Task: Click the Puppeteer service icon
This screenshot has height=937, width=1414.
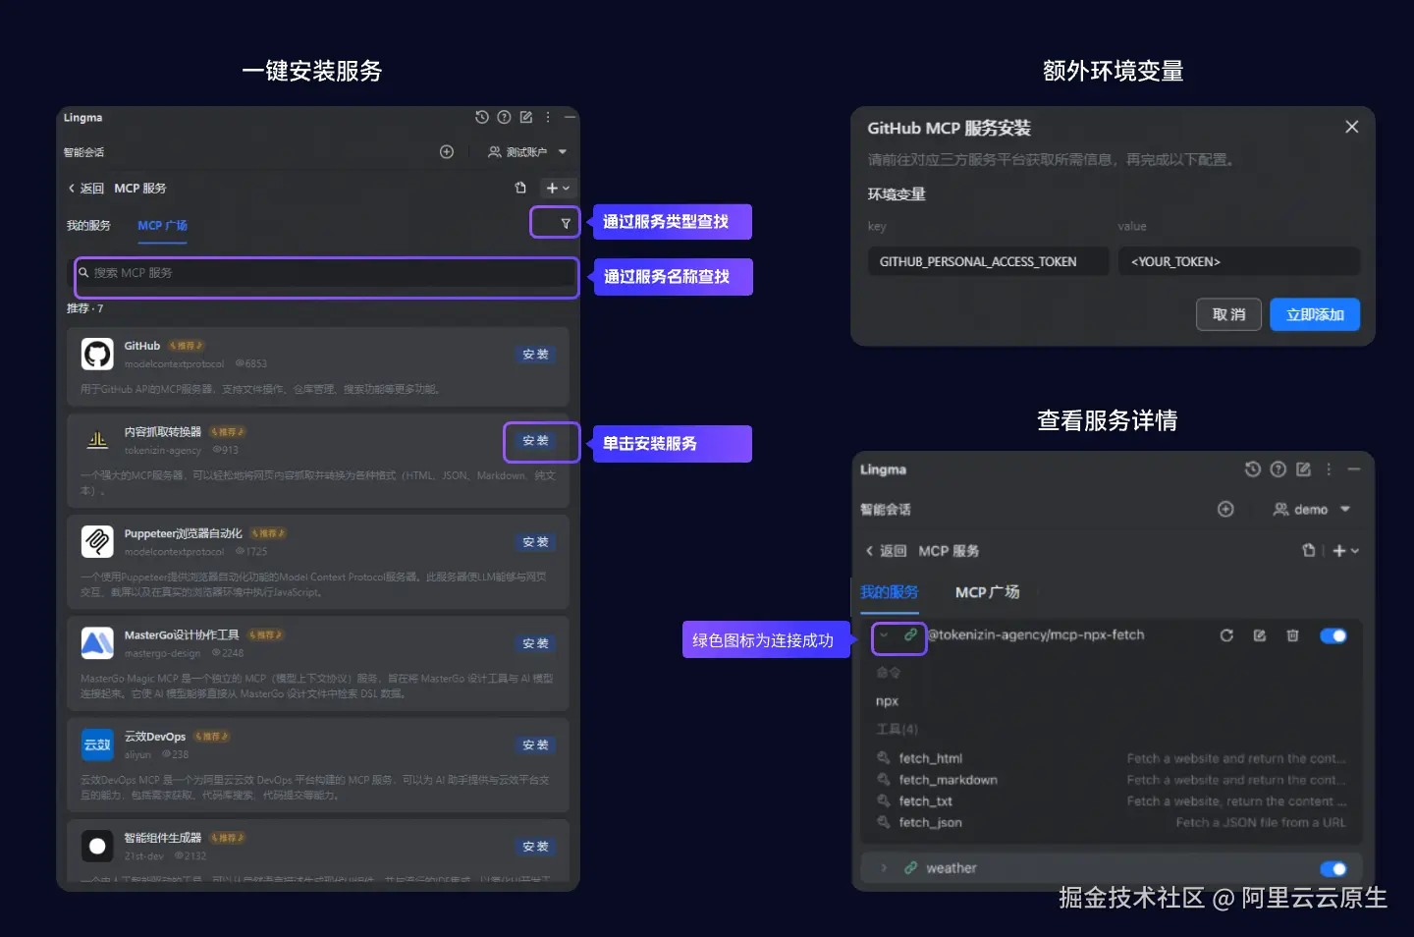Action: pos(97,541)
